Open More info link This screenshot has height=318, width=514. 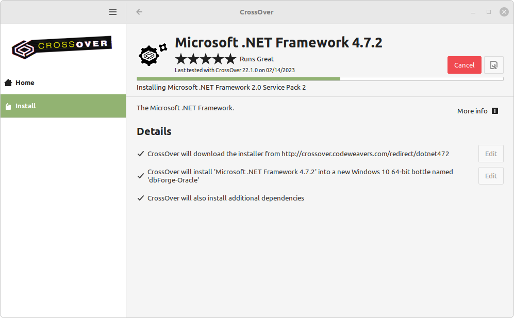click(472, 111)
